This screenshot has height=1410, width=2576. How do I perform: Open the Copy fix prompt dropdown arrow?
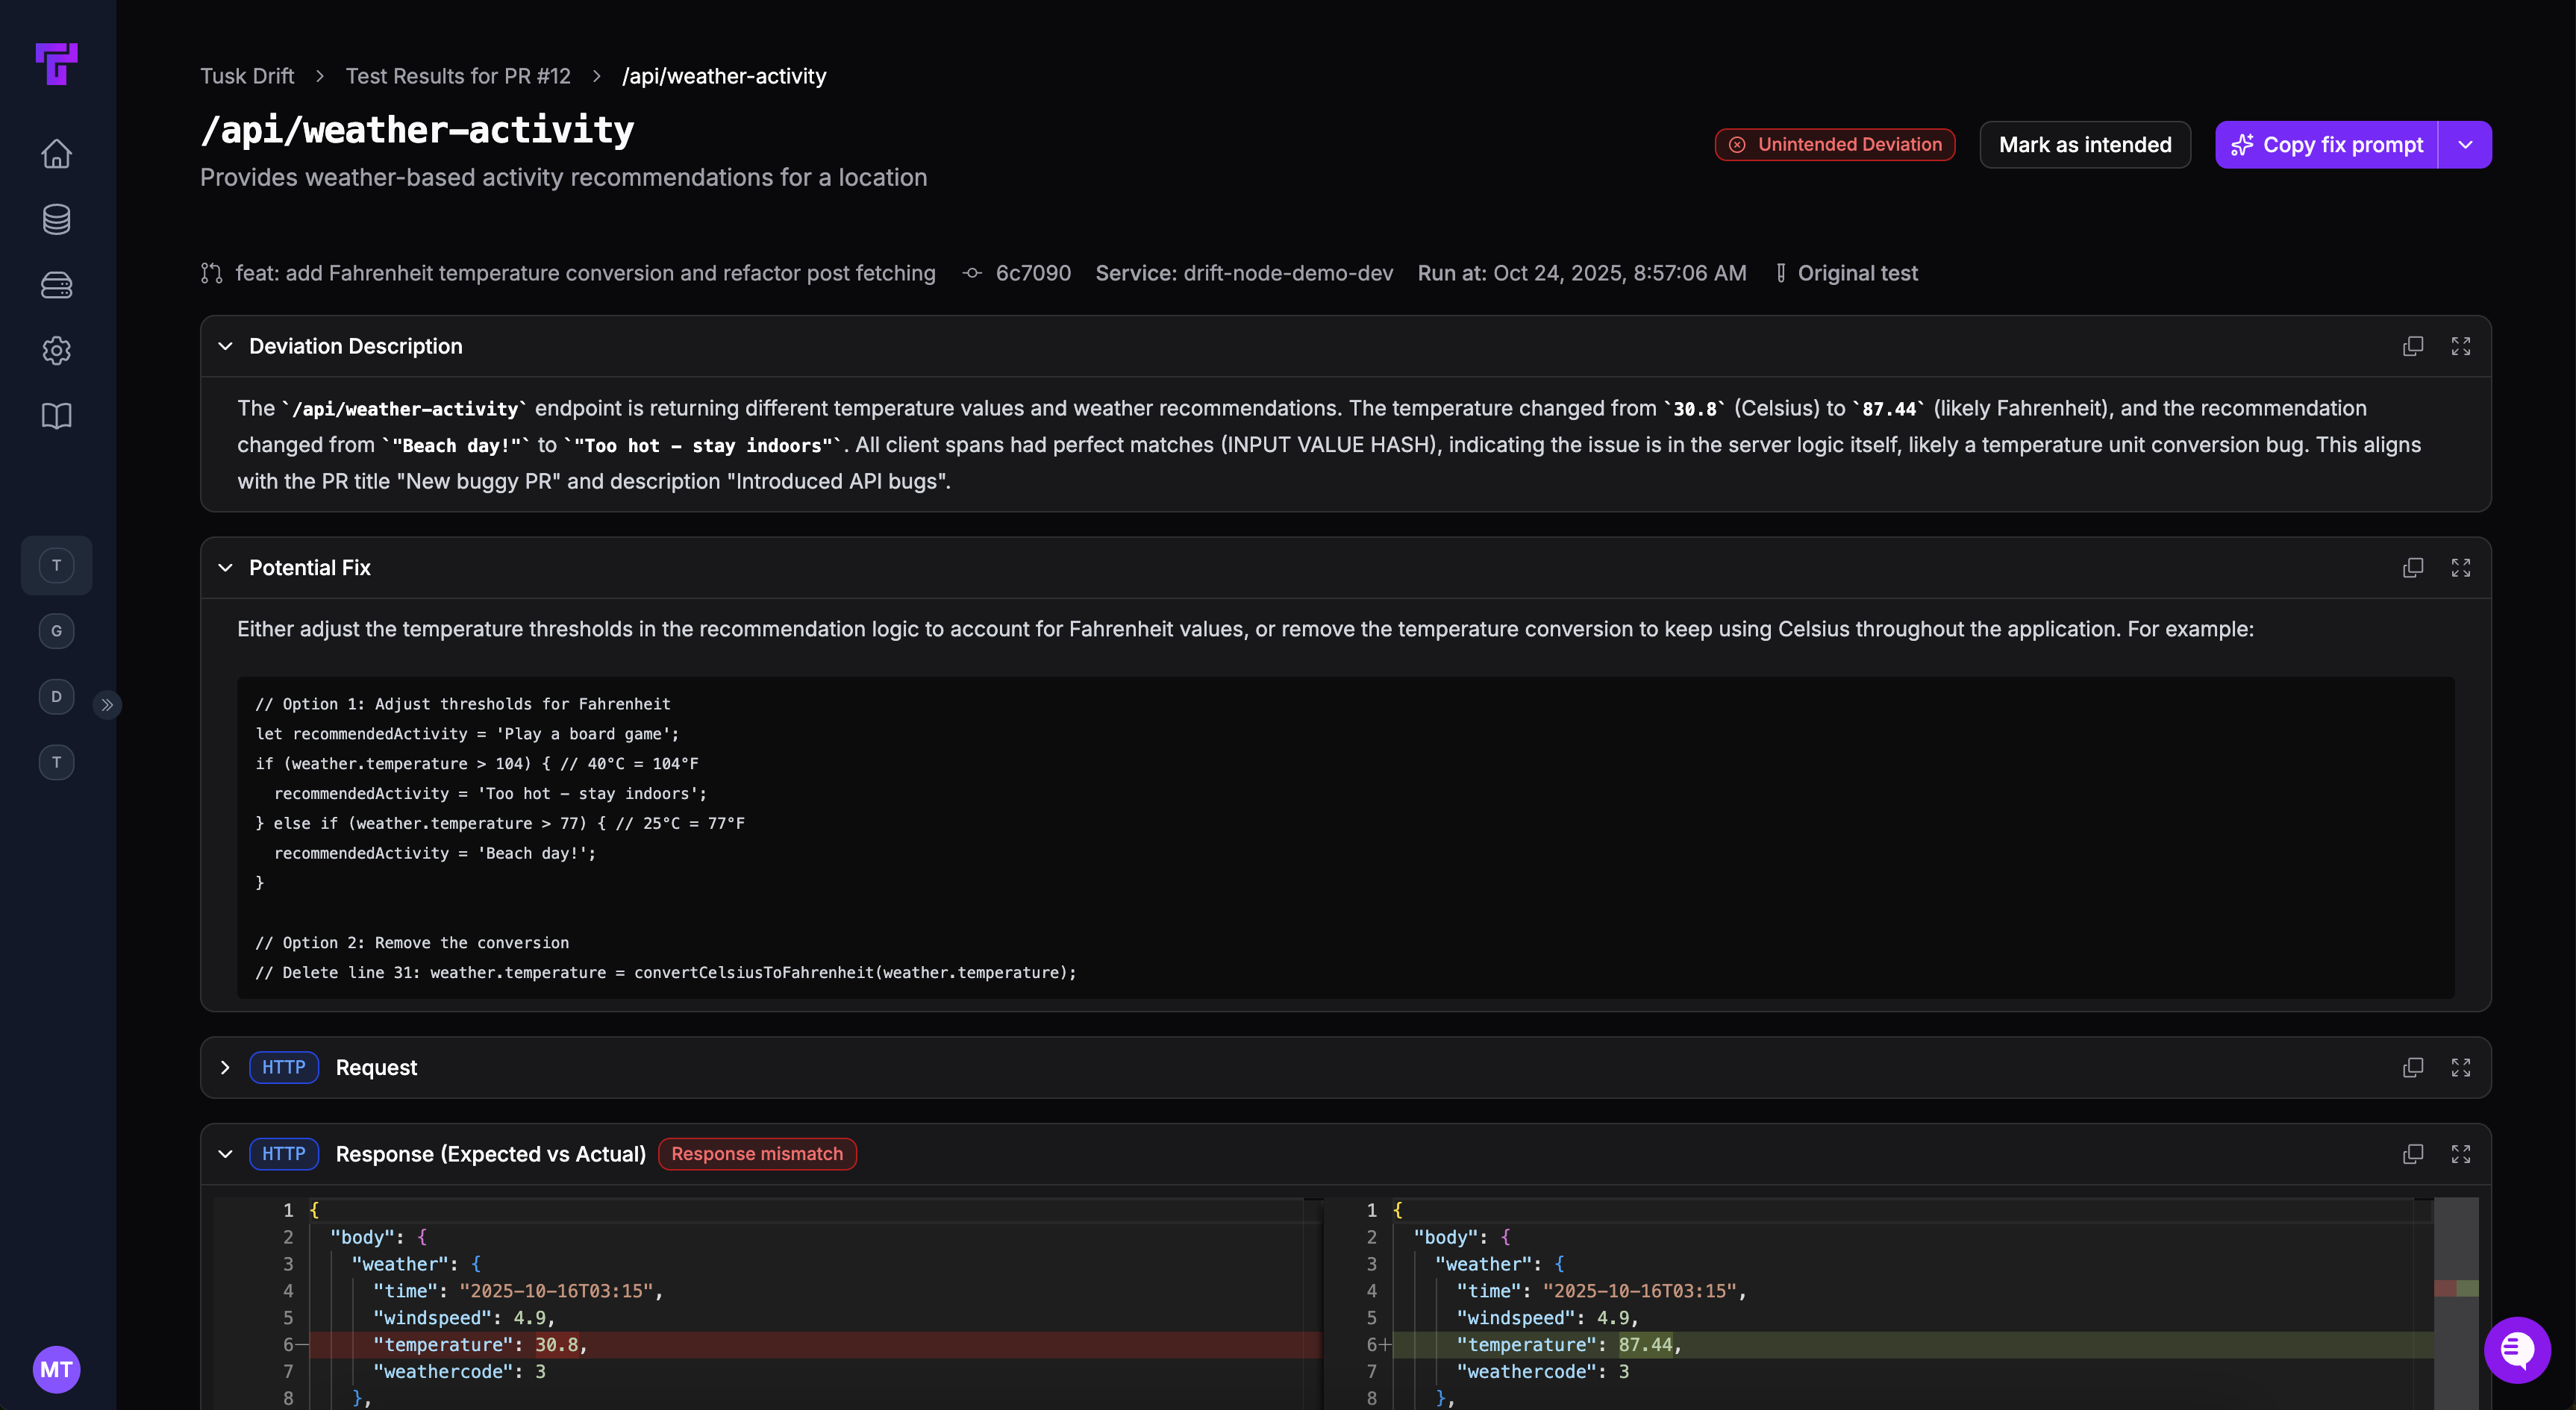pos(2464,144)
